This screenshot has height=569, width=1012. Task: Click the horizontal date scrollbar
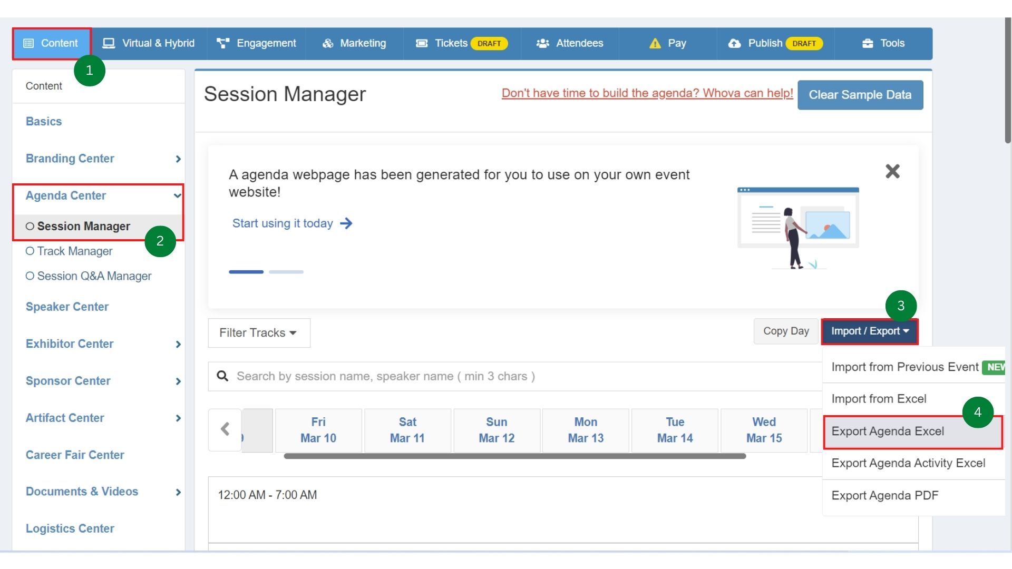coord(514,456)
